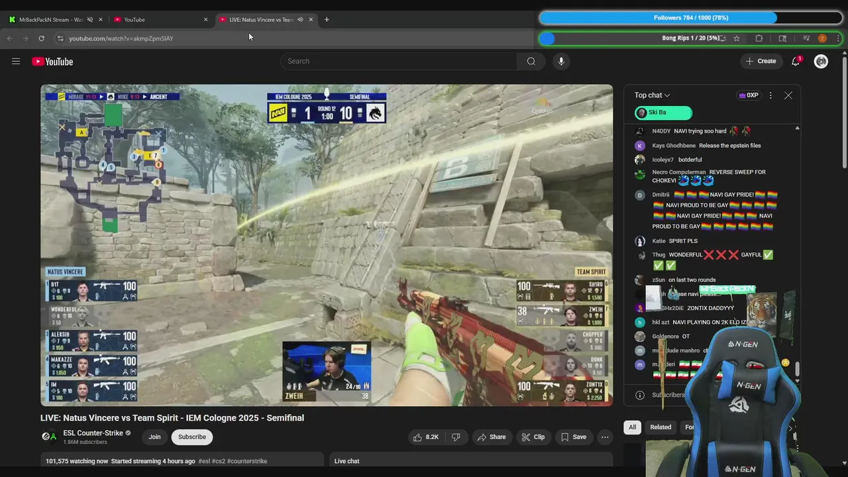Screen dimensions: 848x477
Task: Open the browser extensions puzzle icon
Action: tap(759, 38)
